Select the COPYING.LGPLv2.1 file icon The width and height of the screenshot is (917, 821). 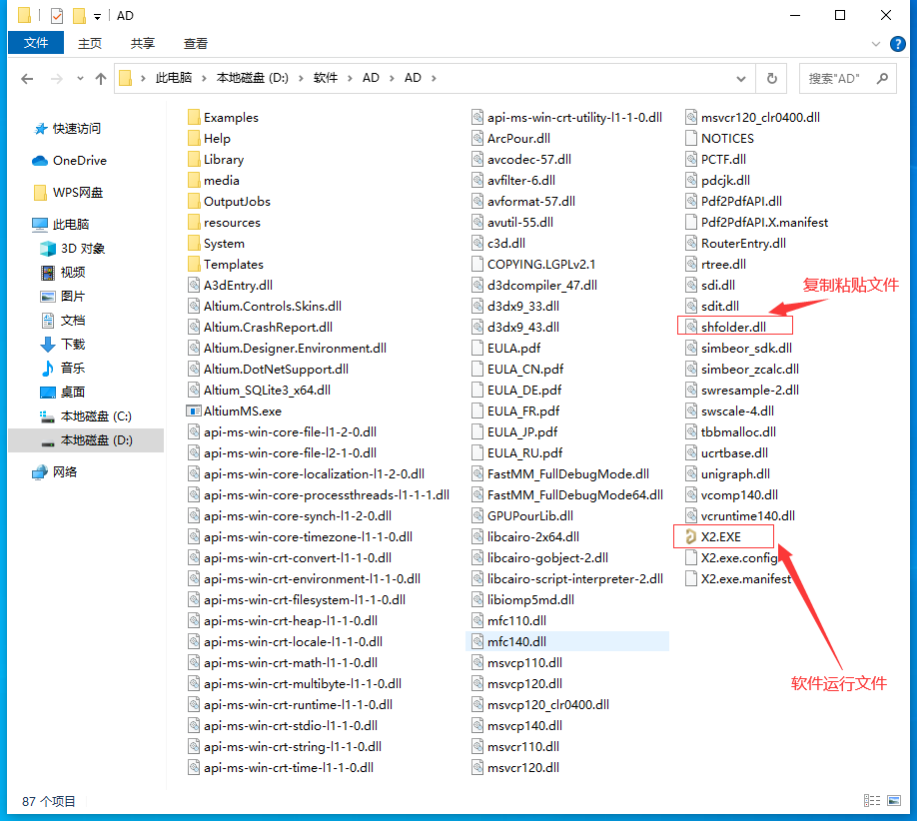(x=477, y=265)
